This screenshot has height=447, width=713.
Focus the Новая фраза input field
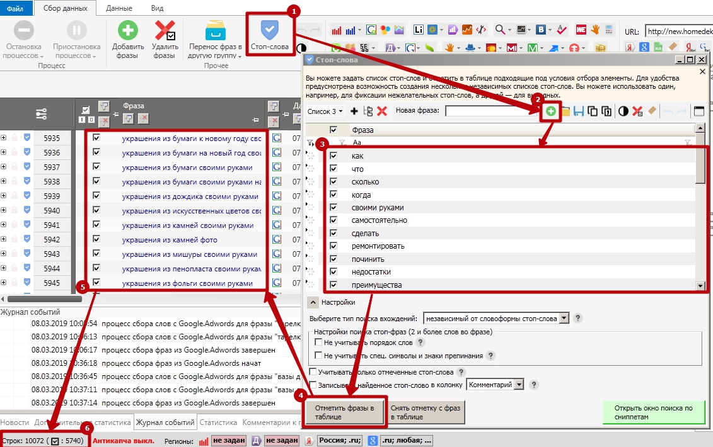point(492,111)
